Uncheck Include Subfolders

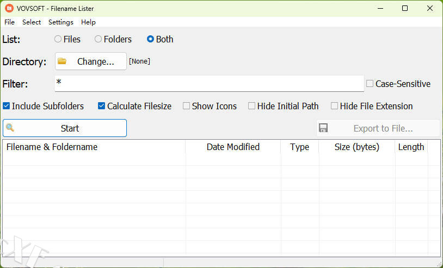(7, 106)
